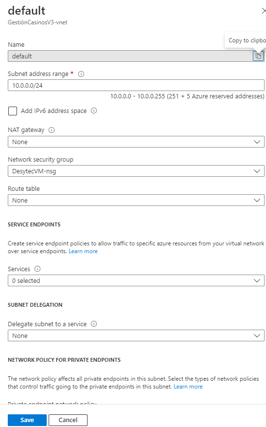Image resolution: width=266 pixels, height=427 pixels.
Task: Click the SUBNET DELEGATION heading
Action: (35, 305)
